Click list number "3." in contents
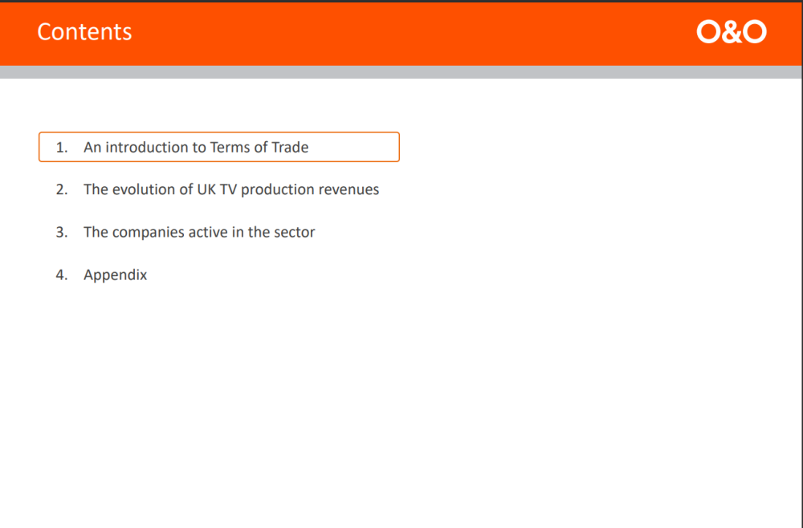The height and width of the screenshot is (528, 803). (x=61, y=233)
